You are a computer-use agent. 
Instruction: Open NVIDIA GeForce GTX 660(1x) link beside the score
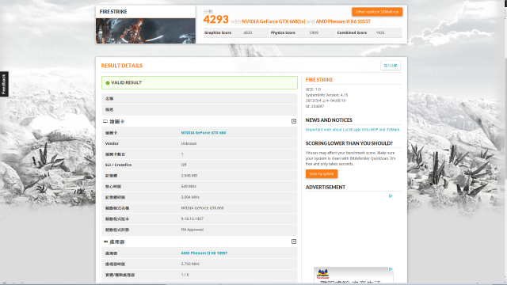[273, 21]
